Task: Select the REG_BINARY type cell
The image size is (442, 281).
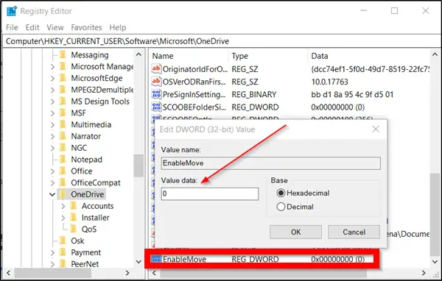Action: pos(254,94)
